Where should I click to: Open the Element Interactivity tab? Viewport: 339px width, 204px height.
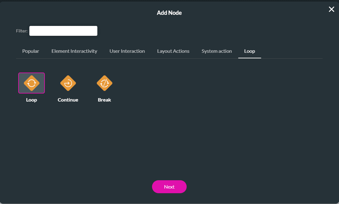click(74, 51)
